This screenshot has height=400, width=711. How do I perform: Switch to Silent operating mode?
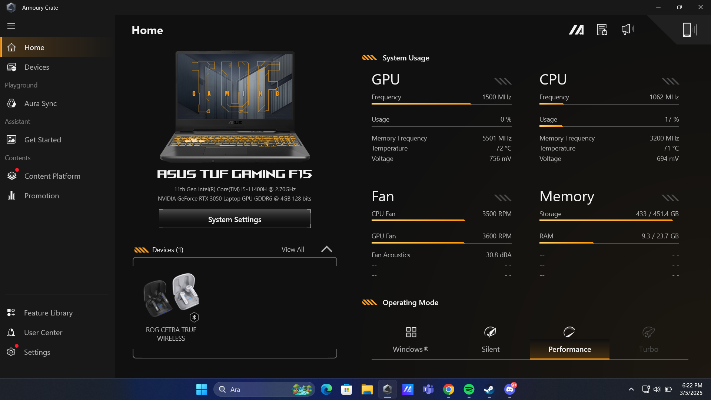coord(490,340)
